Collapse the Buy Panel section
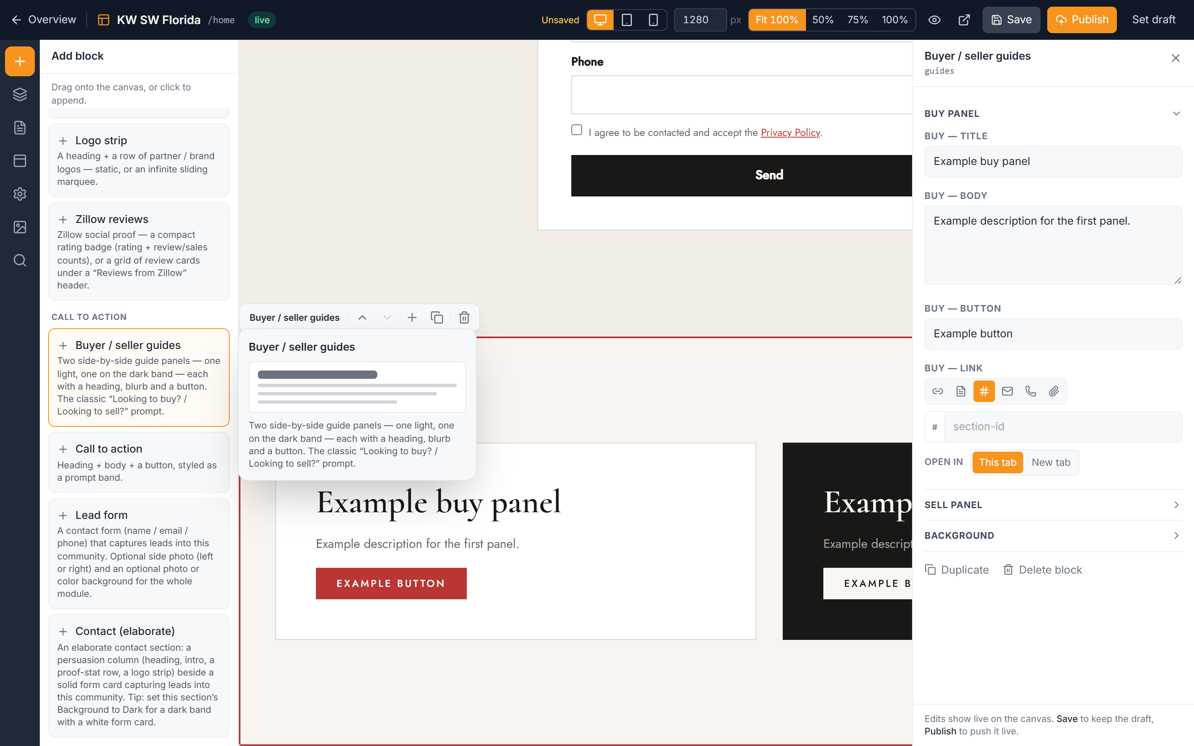The image size is (1194, 746). (1053, 114)
